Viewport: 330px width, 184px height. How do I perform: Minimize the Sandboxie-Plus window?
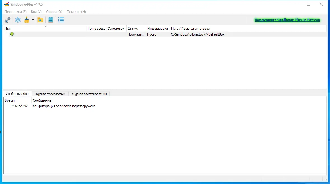296,4
